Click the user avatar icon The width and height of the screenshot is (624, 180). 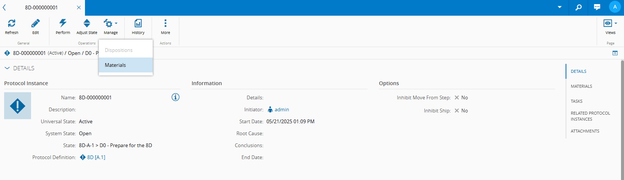coord(615,7)
